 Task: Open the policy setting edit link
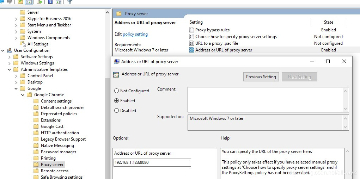[135, 34]
